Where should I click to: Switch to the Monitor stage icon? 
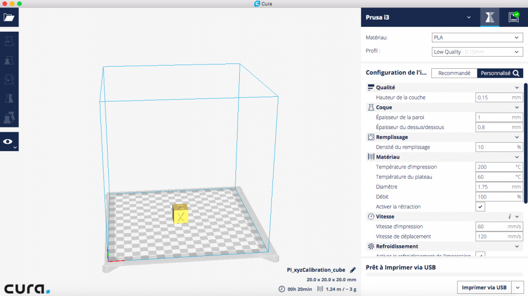coord(514,17)
